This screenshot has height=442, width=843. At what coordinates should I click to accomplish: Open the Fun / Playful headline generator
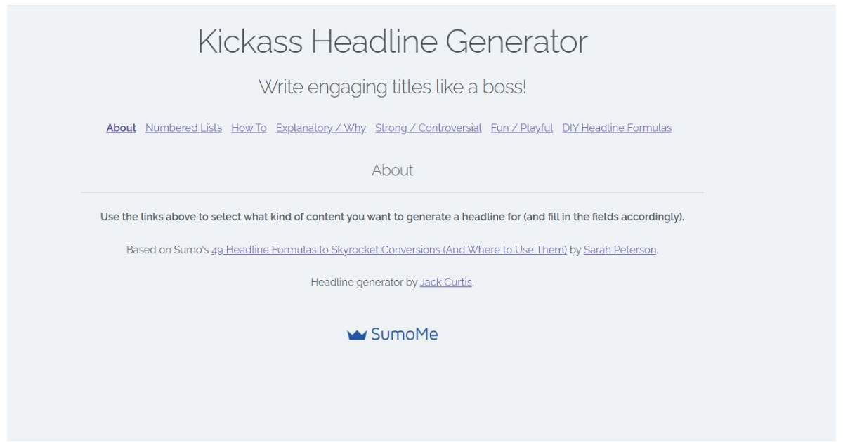(x=523, y=128)
